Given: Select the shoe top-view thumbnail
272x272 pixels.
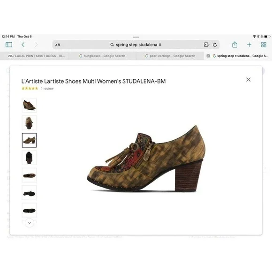Looking at the screenshot, I should click(29, 175).
